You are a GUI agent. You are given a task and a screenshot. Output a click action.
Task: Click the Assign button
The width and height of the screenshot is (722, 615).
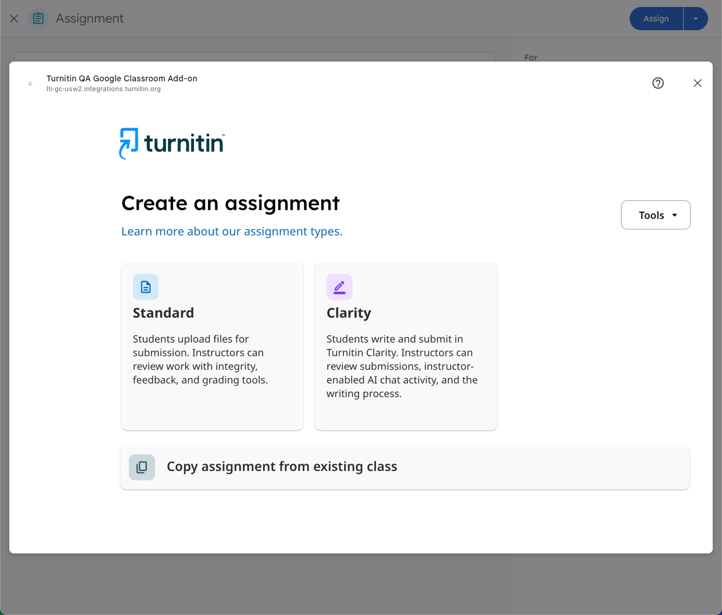click(656, 19)
